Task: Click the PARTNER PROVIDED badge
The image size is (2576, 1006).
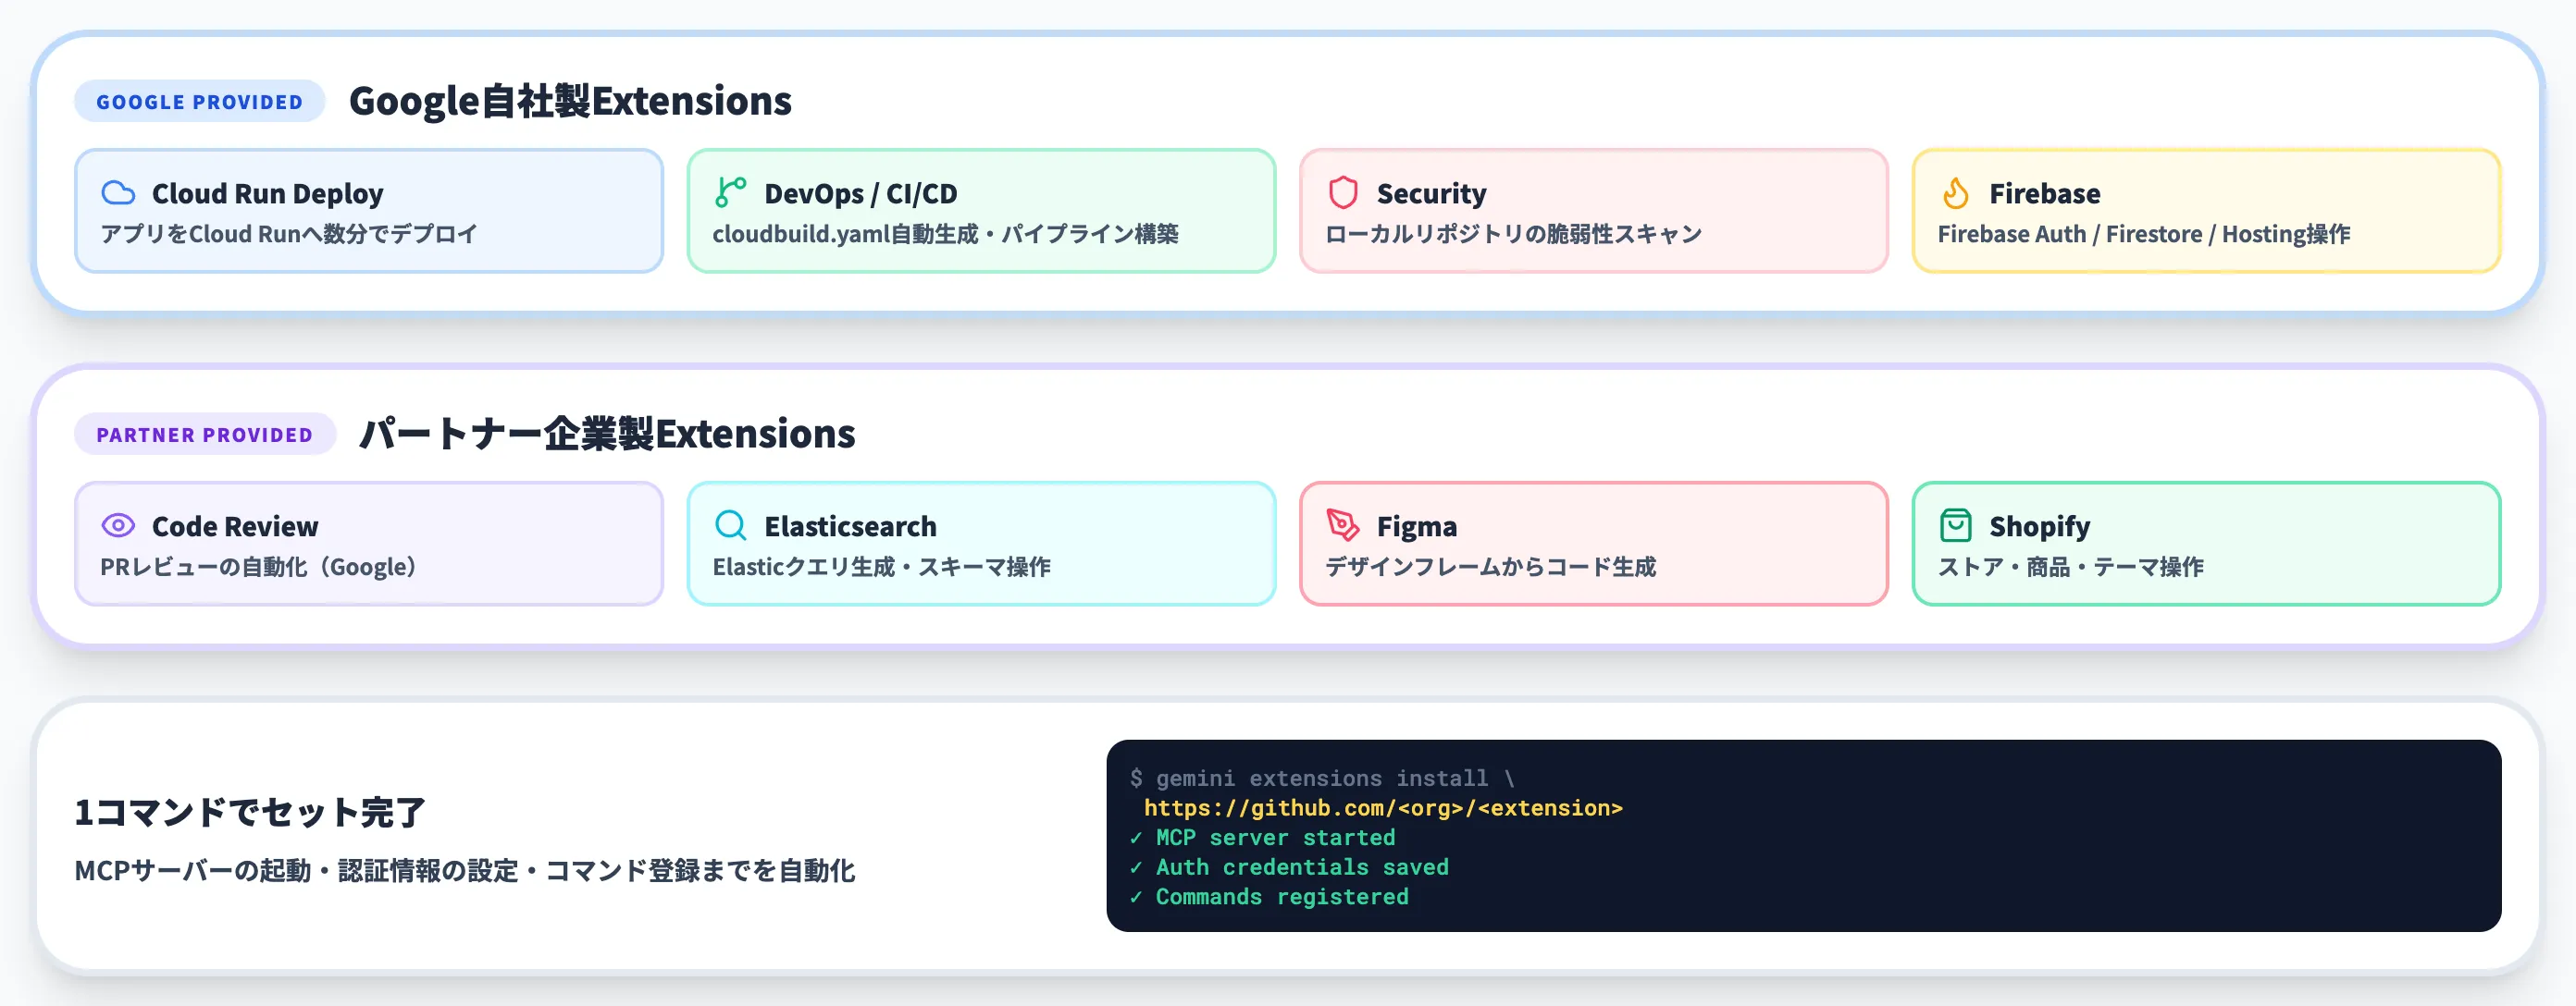Action: [204, 435]
